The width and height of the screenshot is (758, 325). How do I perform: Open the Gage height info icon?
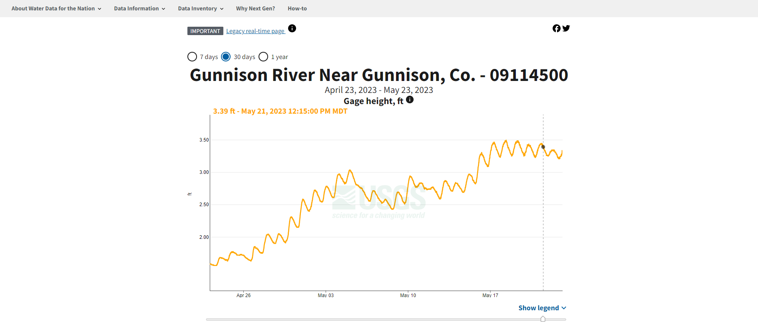(410, 100)
